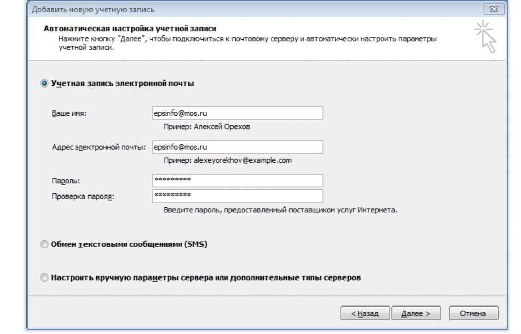Select the 'Учетная запись электронной почты' radio button
The image size is (521, 334).
pos(45,83)
